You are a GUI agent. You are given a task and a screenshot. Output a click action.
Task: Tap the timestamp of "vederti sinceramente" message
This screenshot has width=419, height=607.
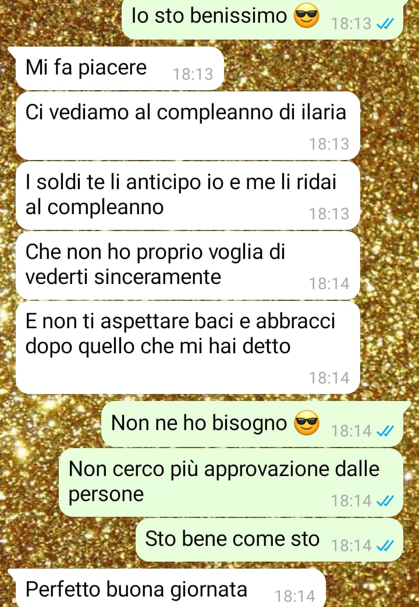pos(329,284)
